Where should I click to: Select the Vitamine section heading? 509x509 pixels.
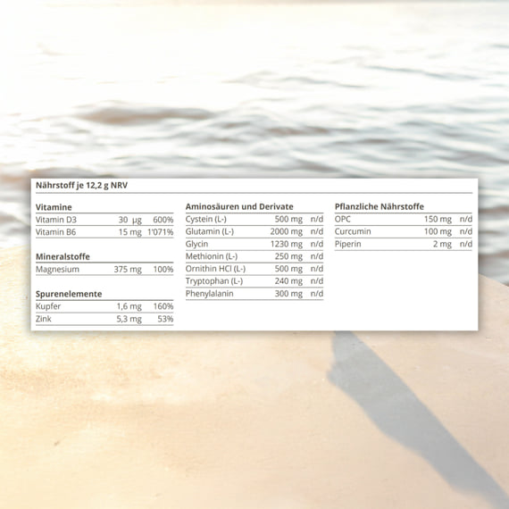coord(54,207)
